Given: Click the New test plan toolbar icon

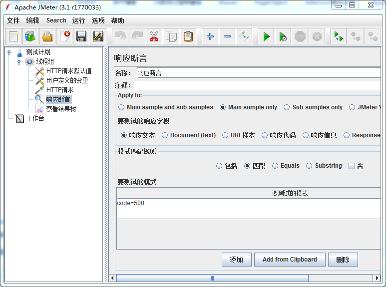Looking at the screenshot, I should 13,36.
